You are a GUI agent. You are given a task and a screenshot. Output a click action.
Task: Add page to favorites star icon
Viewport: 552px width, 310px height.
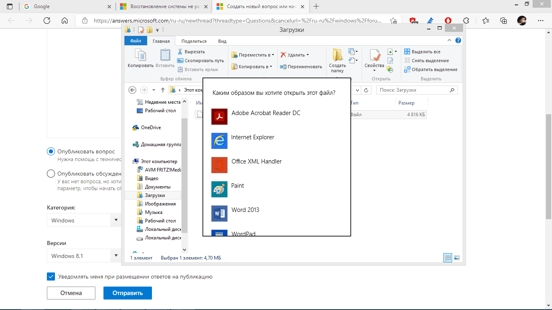(393, 21)
